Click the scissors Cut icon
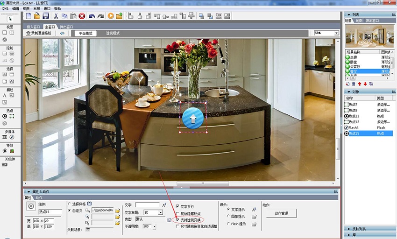397x239 pixels. [56, 16]
